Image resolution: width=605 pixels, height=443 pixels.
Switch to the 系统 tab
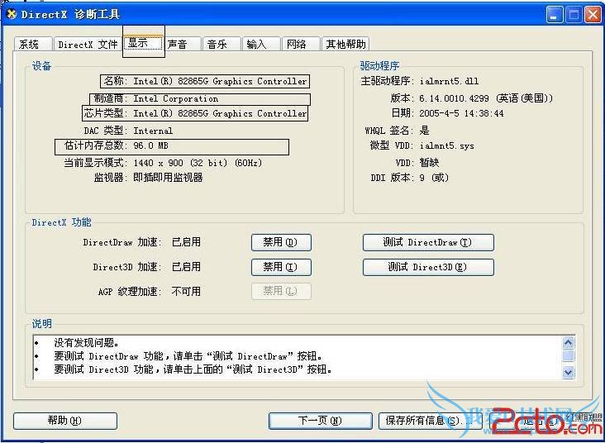coord(32,44)
